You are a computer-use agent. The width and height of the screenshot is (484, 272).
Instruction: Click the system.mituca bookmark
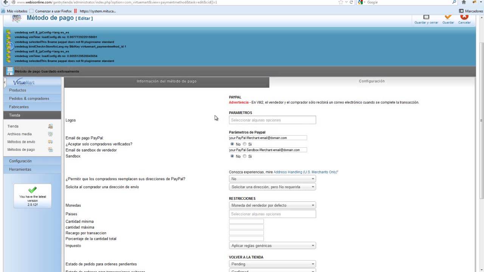[x=95, y=11]
